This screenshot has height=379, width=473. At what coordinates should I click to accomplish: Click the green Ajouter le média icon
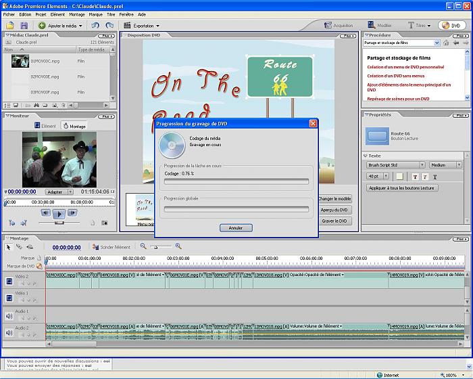(42, 26)
